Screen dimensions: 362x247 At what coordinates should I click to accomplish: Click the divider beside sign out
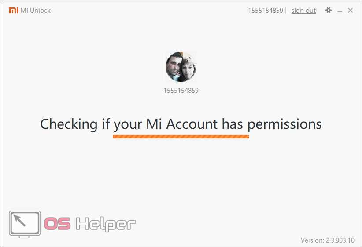[286, 11]
